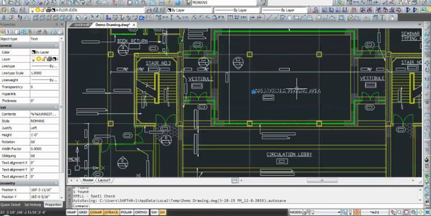Select the Rectangle draw tool icon
Screen dimensions: 431x216
[x=297, y=17]
